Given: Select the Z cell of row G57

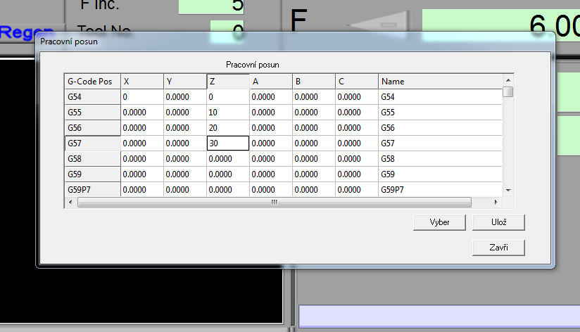Looking at the screenshot, I should pos(227,143).
